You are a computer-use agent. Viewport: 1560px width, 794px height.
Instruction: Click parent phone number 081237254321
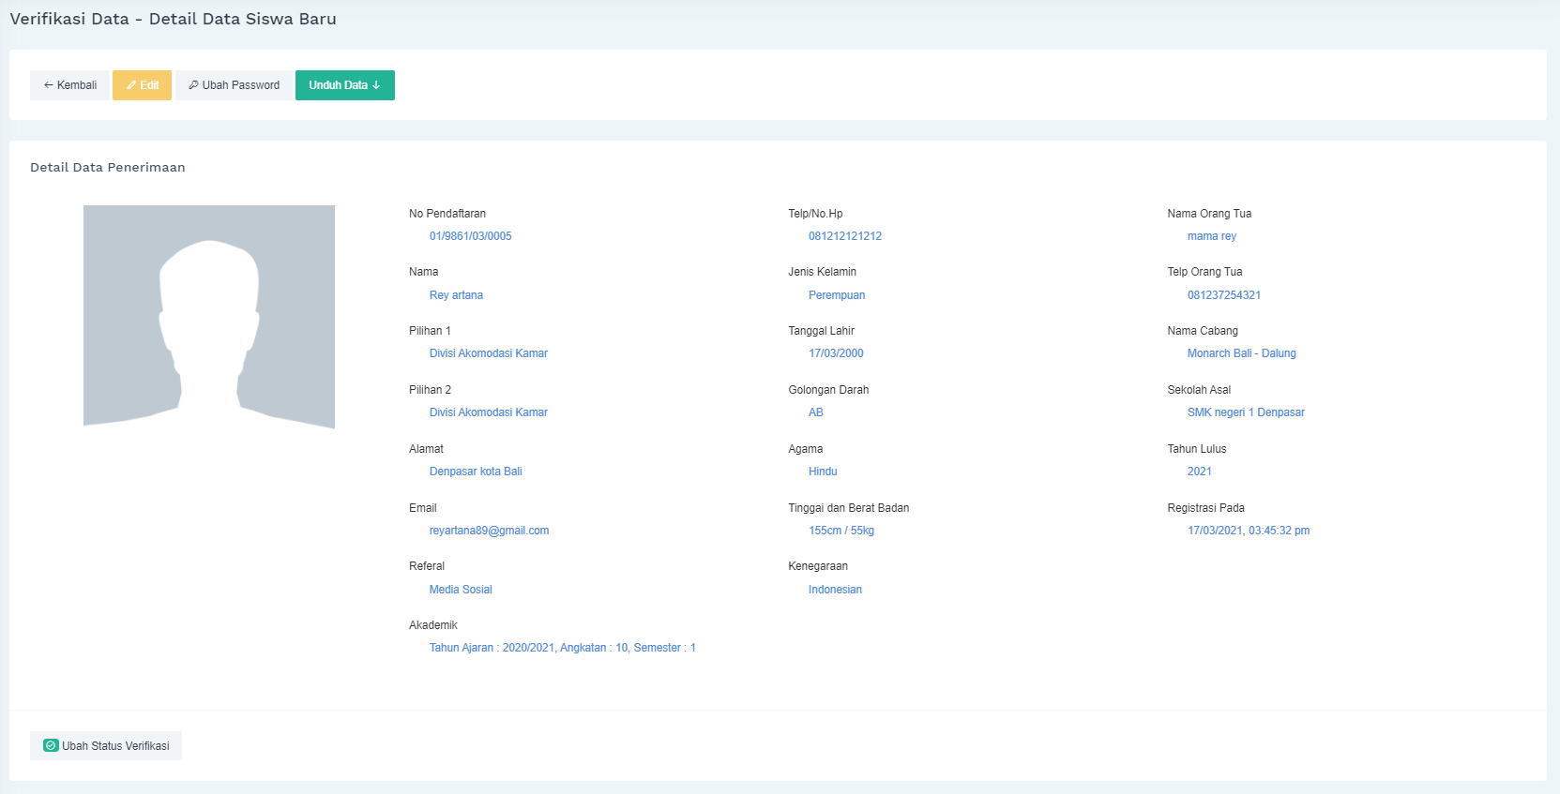click(1223, 295)
